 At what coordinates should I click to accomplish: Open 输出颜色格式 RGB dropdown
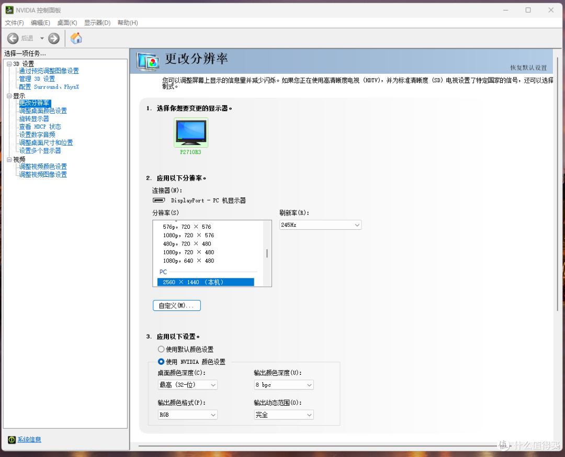[187, 415]
